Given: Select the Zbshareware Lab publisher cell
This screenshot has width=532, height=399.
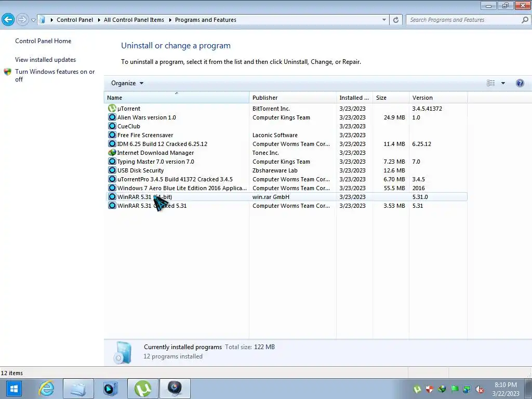Looking at the screenshot, I should tap(275, 170).
